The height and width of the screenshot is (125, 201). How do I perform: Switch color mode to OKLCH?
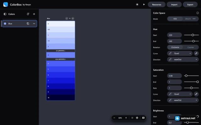pyautogui.click(x=190, y=19)
